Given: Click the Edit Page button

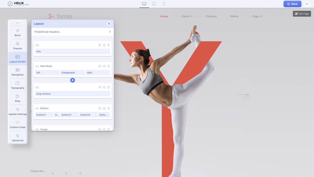Looking at the screenshot, I should (x=302, y=13).
